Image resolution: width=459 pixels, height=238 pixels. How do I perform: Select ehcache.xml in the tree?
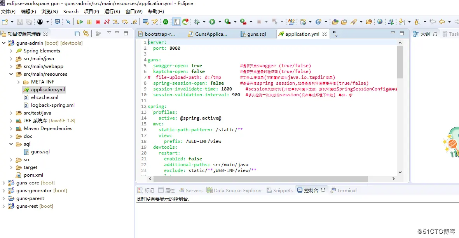[44, 97]
